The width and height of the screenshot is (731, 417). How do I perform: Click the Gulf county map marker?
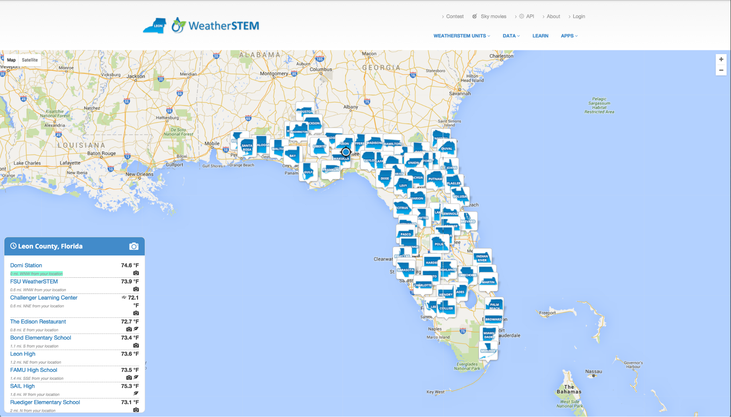pyautogui.click(x=308, y=171)
